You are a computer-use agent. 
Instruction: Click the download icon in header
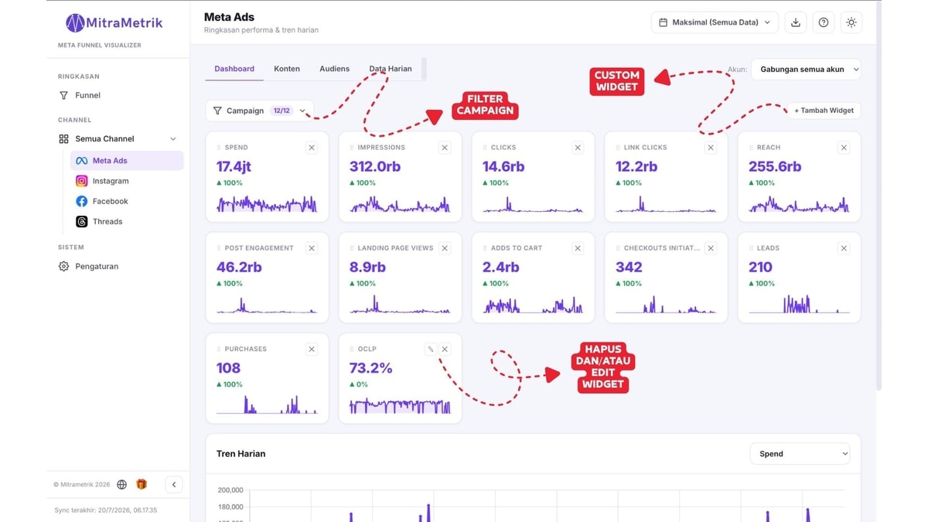pos(795,22)
